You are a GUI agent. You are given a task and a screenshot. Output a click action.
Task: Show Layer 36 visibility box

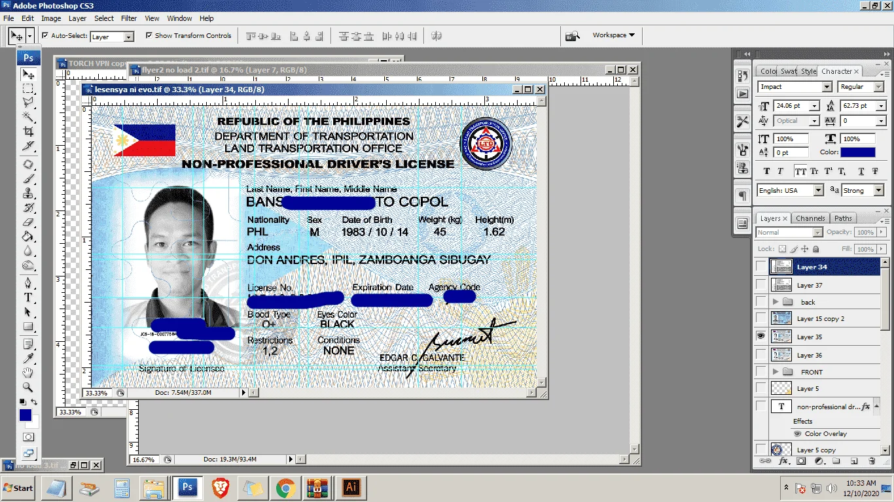click(x=760, y=355)
